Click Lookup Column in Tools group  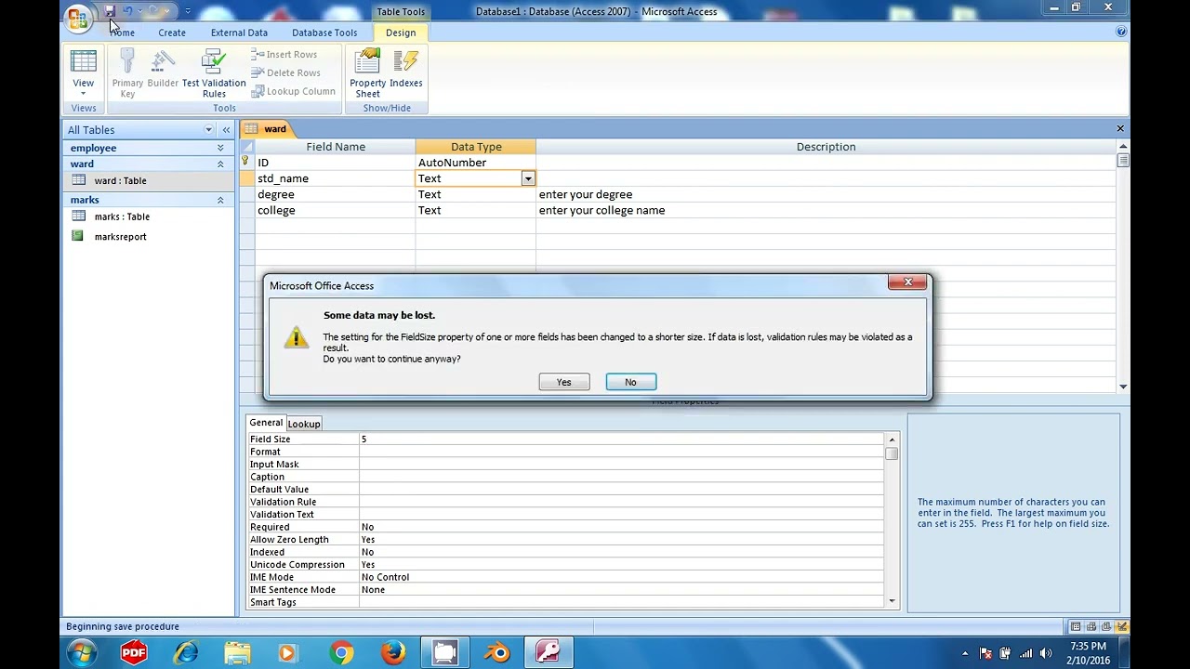click(294, 91)
